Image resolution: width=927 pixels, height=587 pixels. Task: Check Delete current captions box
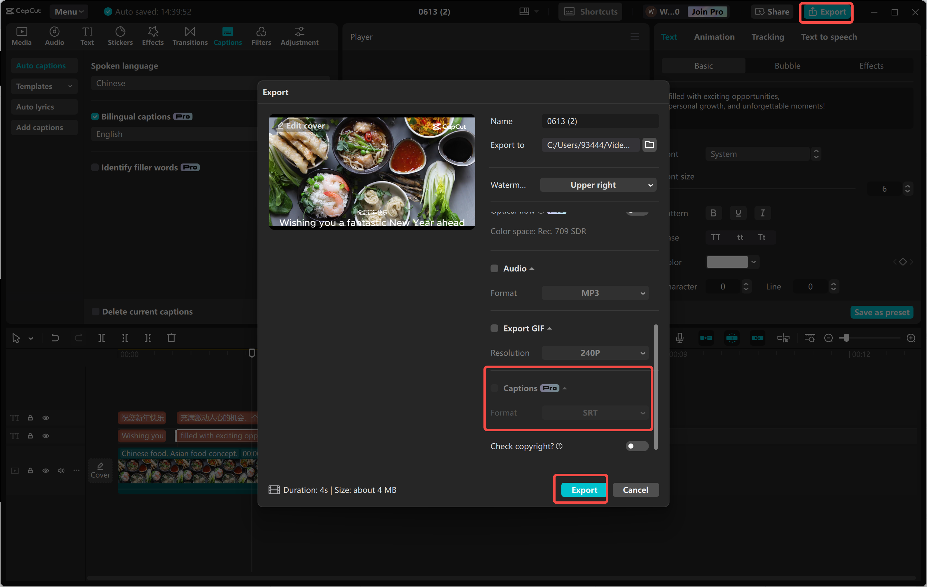click(96, 312)
